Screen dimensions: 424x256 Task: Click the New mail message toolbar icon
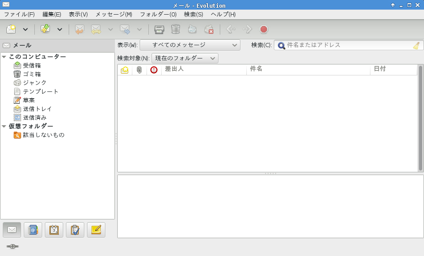pos(11,29)
